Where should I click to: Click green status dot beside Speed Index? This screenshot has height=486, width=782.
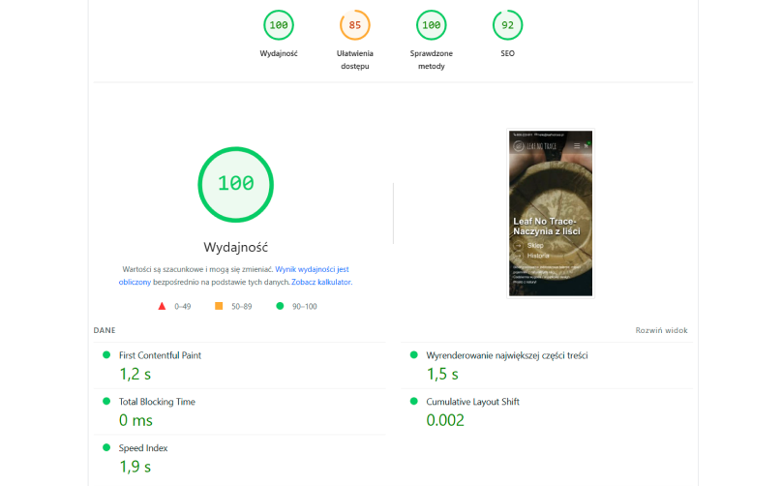point(106,448)
